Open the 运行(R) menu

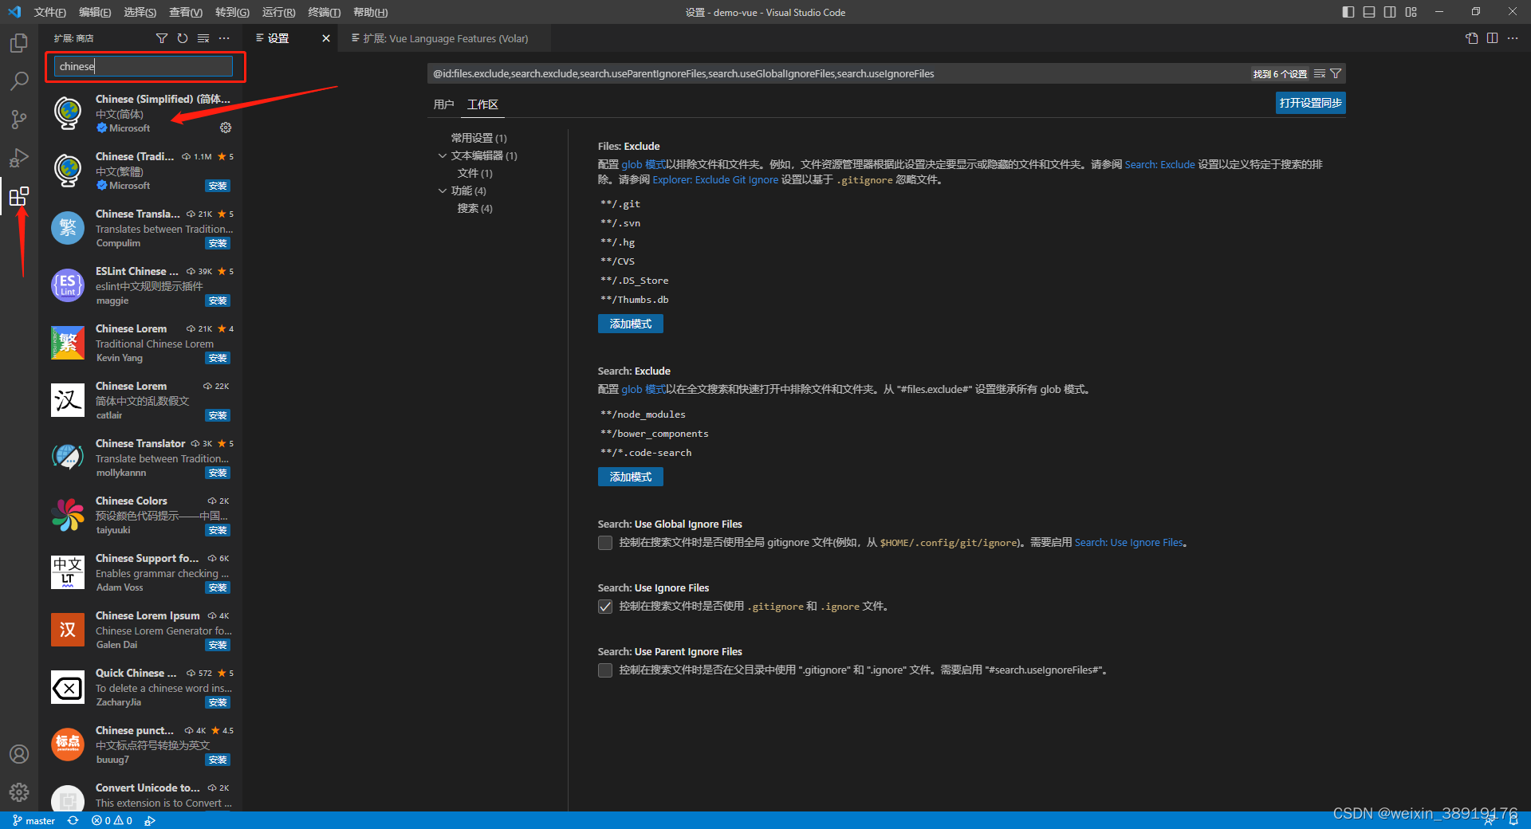pos(278,12)
